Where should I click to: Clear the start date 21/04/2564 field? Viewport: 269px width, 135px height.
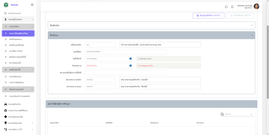click(x=131, y=59)
